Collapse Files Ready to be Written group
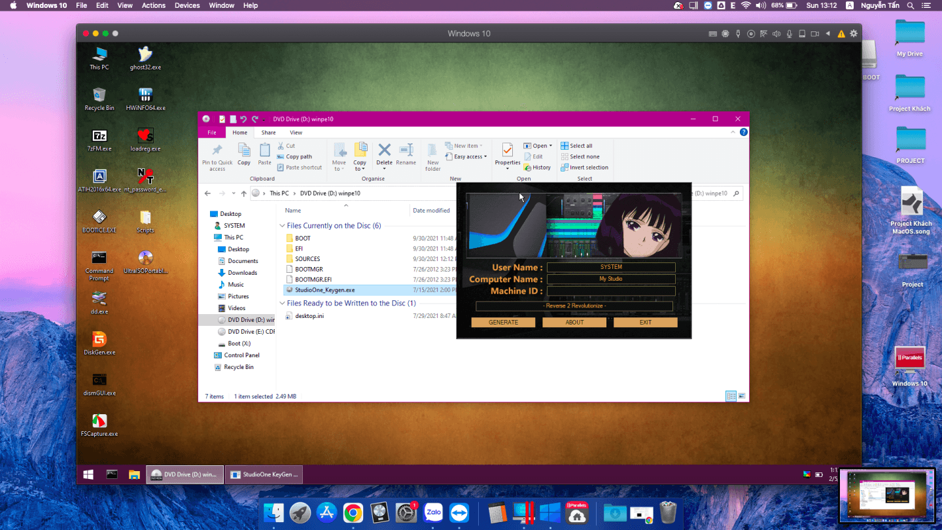Screen dimensions: 942x530 282,304
